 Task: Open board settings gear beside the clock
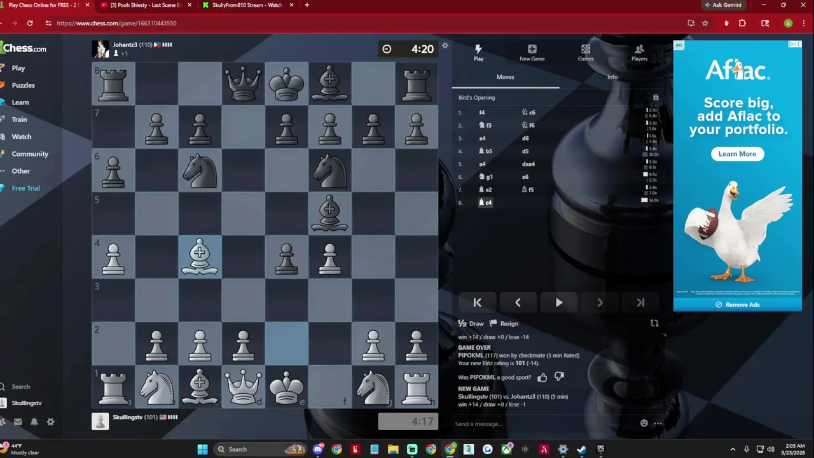[445, 46]
